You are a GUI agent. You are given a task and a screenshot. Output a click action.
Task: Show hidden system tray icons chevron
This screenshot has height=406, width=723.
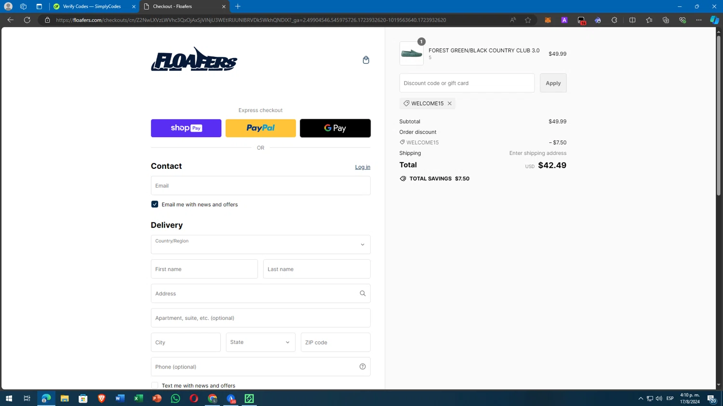coord(641,398)
